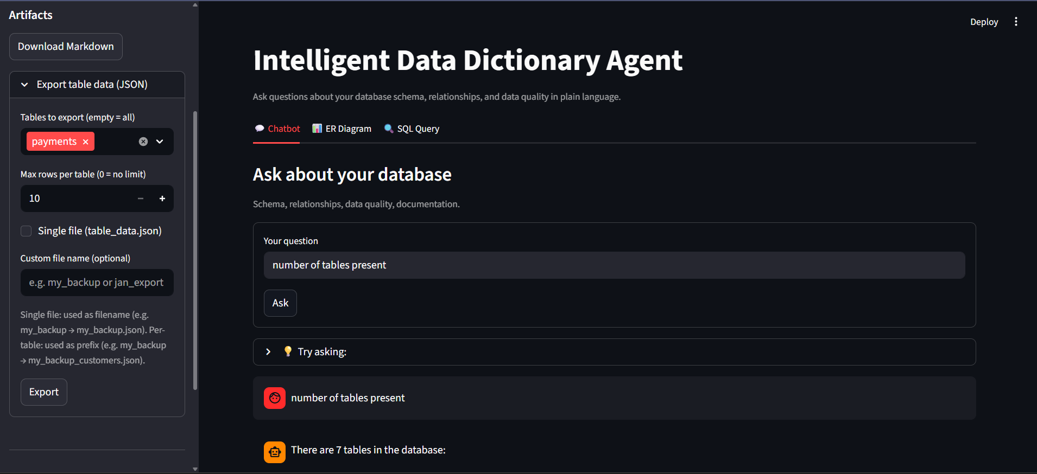Click the Ask button

pos(280,303)
